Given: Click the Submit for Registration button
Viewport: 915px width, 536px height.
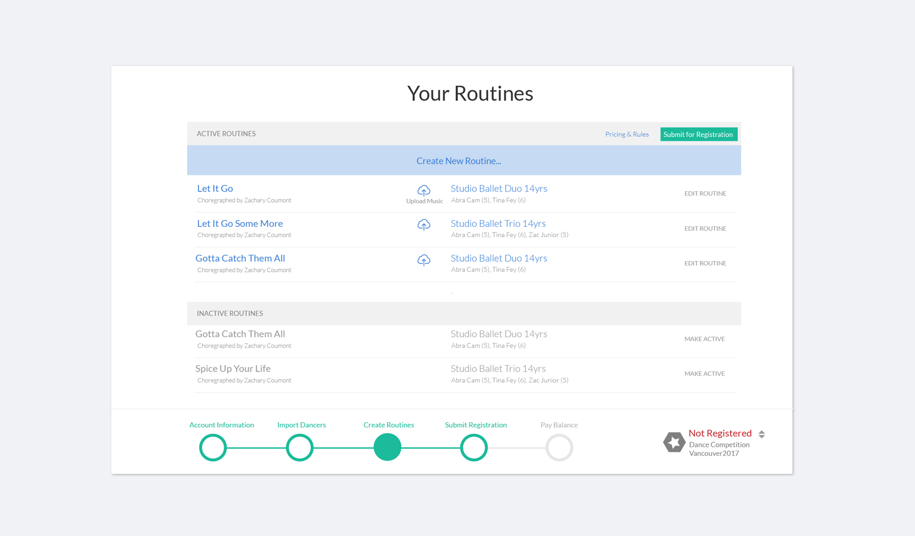Looking at the screenshot, I should tap(698, 134).
